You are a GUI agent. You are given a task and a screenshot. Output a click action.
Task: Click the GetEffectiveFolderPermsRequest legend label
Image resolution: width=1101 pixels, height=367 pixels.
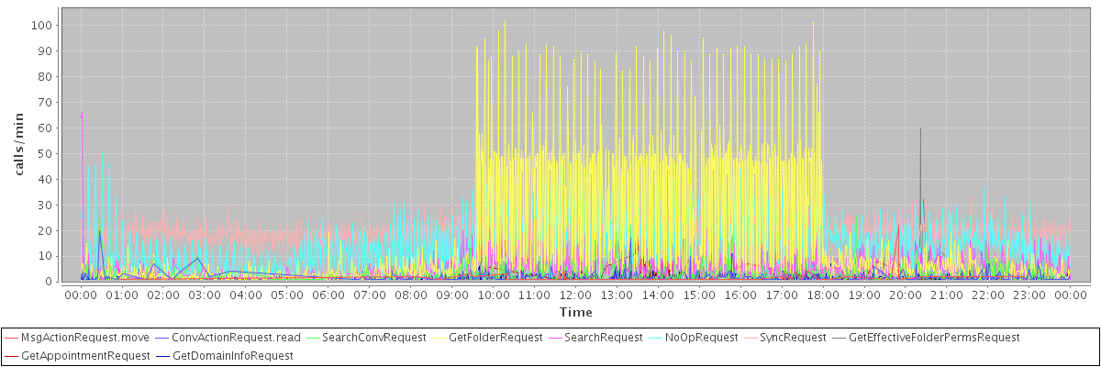(934, 338)
